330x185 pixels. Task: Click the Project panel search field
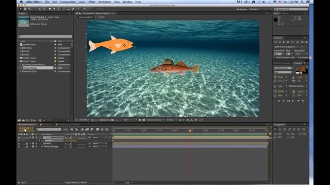point(45,36)
